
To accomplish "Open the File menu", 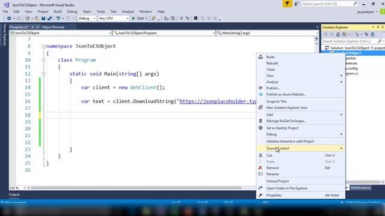I will pyautogui.click(x=5, y=11).
